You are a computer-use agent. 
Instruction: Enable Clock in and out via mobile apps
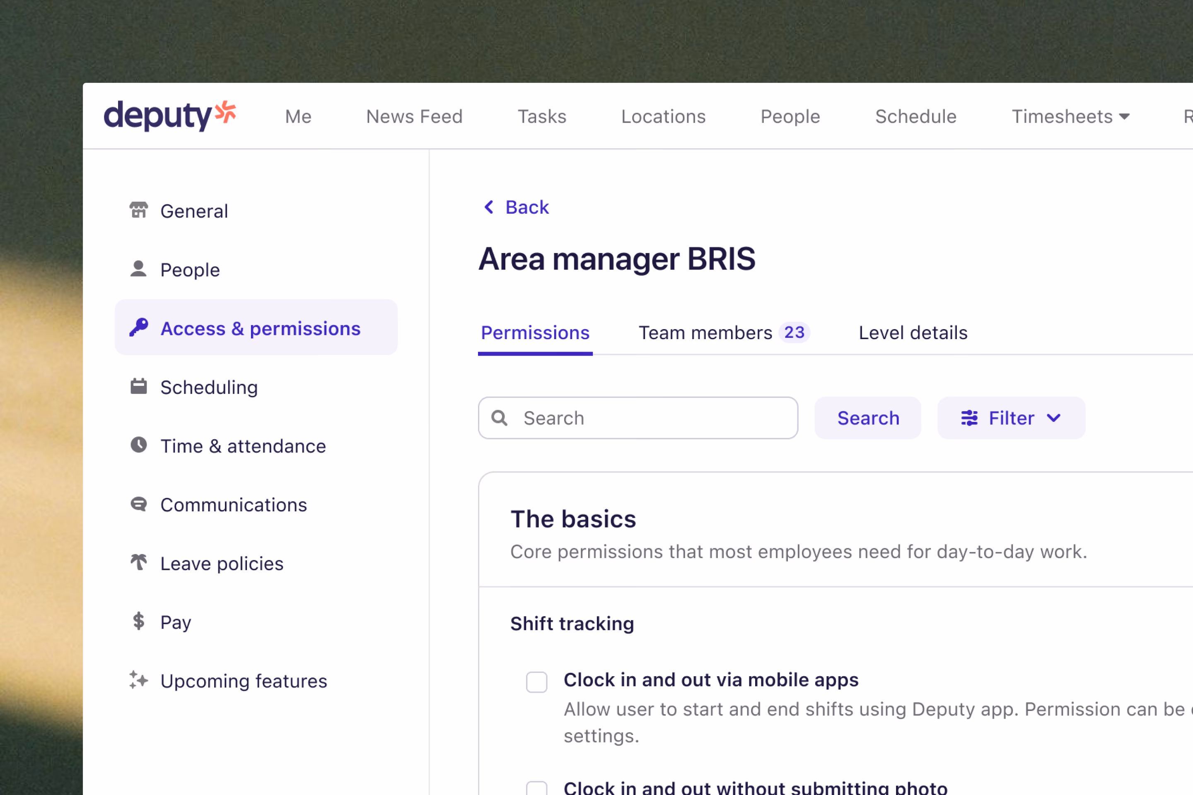tap(536, 682)
